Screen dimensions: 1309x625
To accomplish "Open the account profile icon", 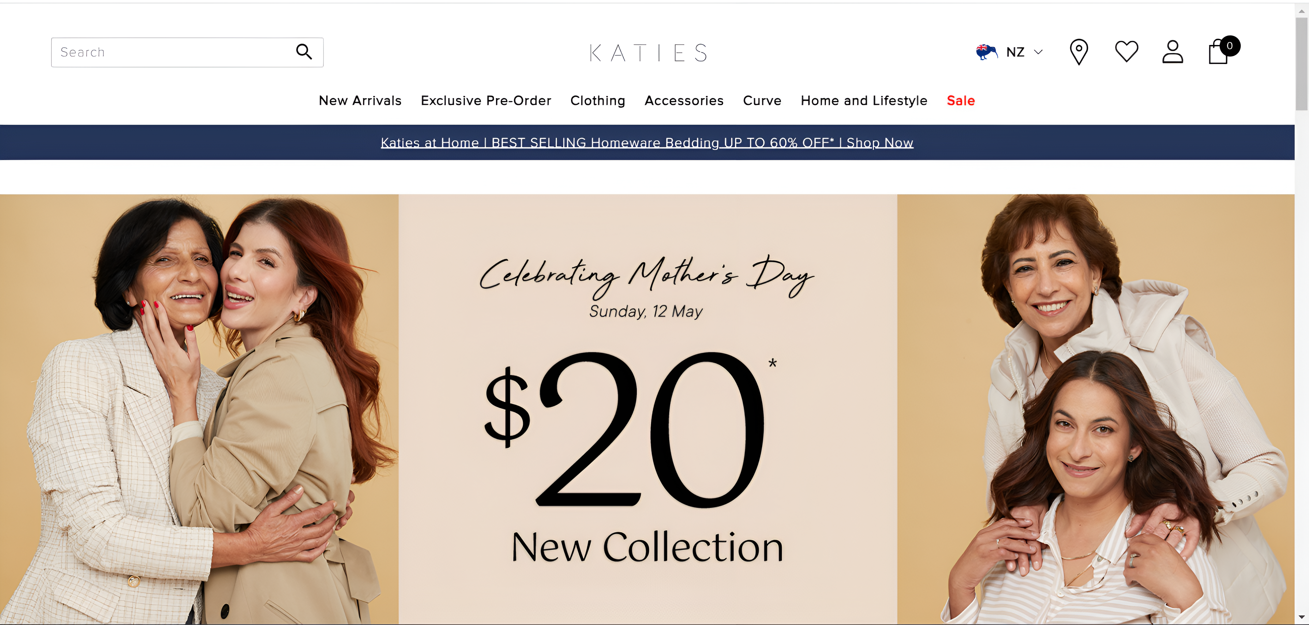I will click(x=1172, y=52).
